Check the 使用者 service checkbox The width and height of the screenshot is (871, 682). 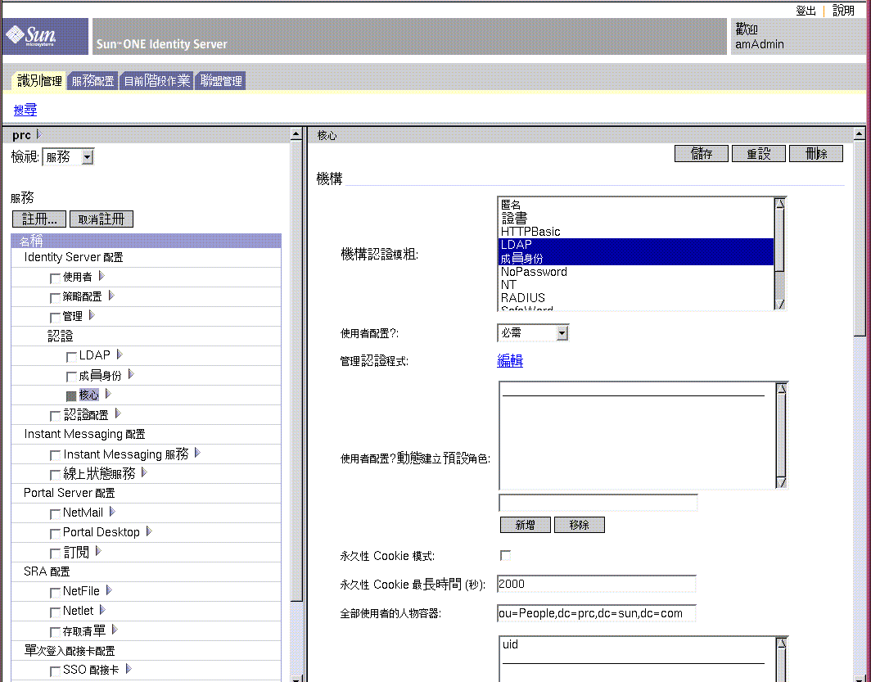coord(55,278)
